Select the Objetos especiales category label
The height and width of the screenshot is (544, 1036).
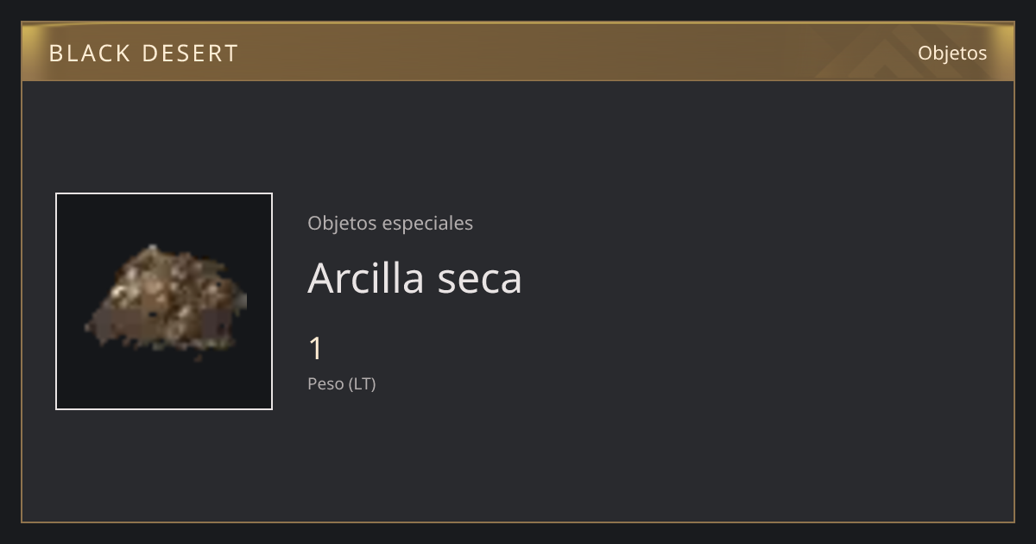[390, 223]
